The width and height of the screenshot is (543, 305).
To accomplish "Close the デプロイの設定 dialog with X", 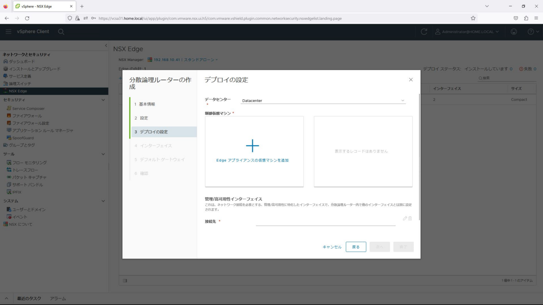I will tap(411, 80).
